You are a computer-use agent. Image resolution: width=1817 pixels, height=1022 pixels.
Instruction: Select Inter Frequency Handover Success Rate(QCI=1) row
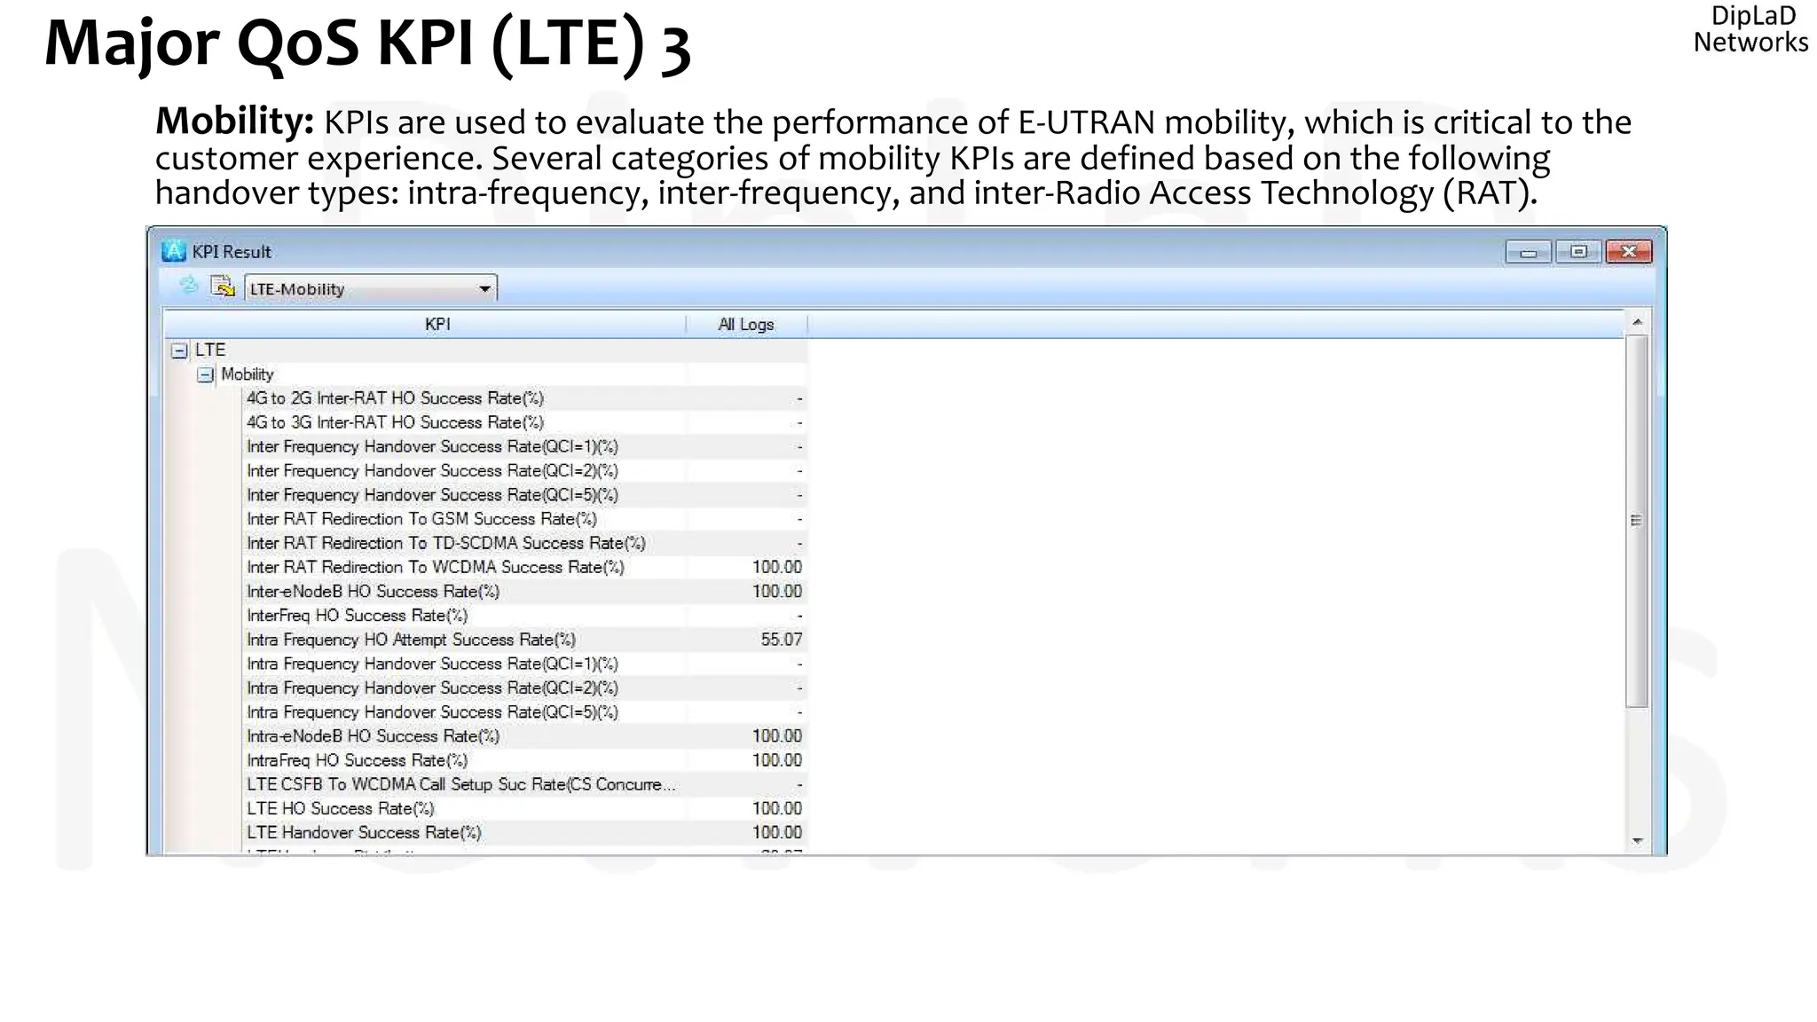click(x=525, y=446)
